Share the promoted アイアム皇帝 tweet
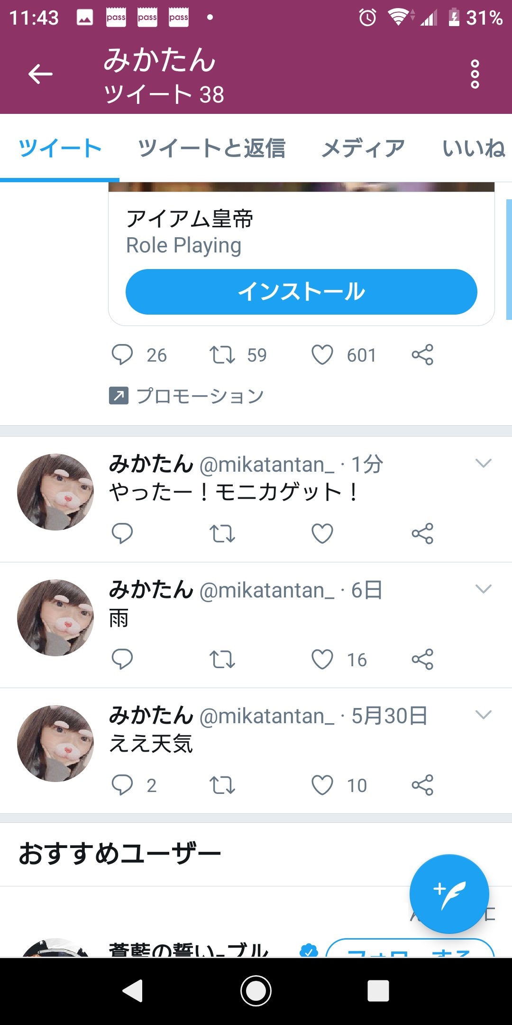 422,355
